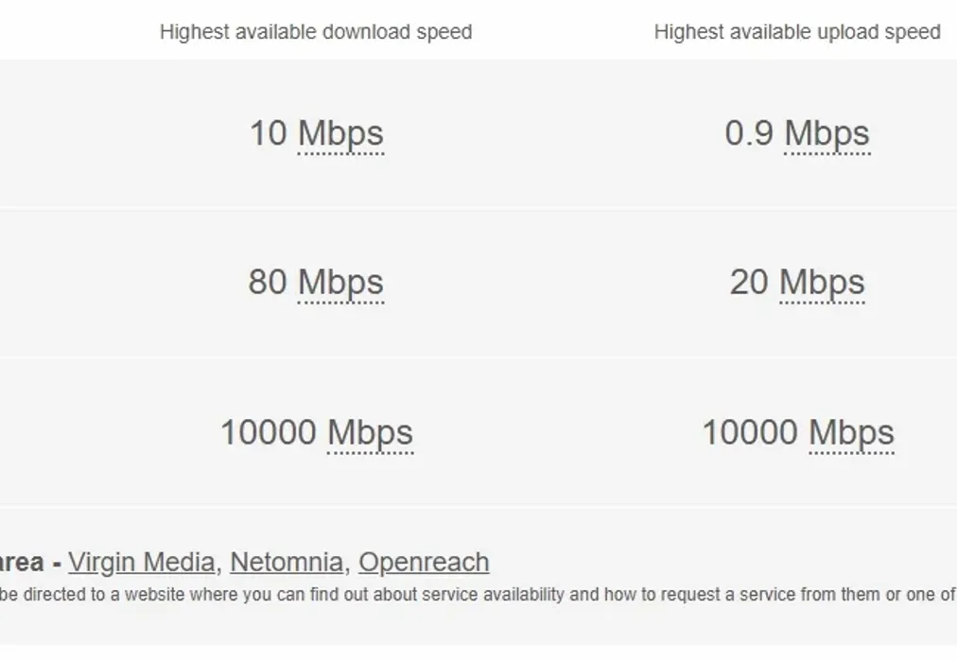The width and height of the screenshot is (957, 662).
Task: Click the number 20 in the upload column
Action: click(749, 282)
